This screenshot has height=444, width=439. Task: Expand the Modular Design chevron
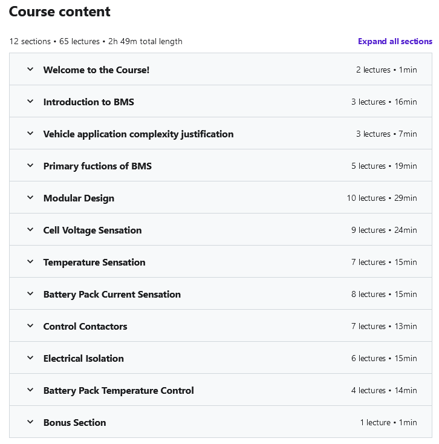tap(30, 198)
